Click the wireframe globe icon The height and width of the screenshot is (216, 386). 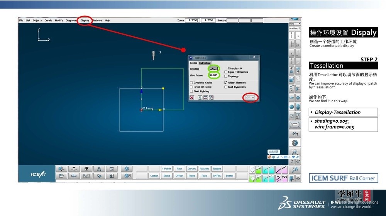click(x=295, y=143)
